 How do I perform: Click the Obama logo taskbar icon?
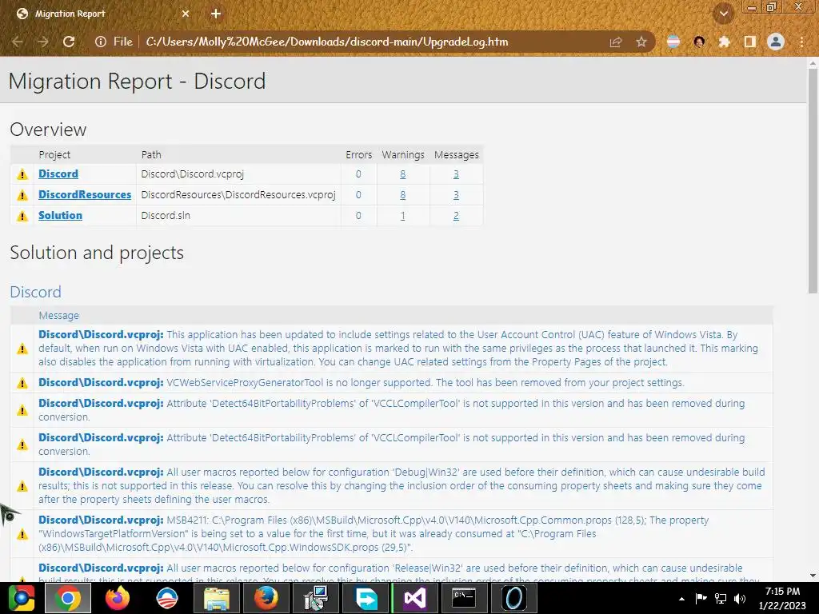coord(167,598)
